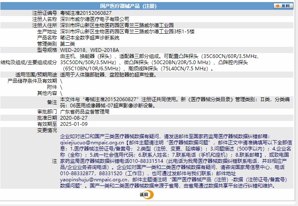Click the 注册人住所 address value

point(117,25)
